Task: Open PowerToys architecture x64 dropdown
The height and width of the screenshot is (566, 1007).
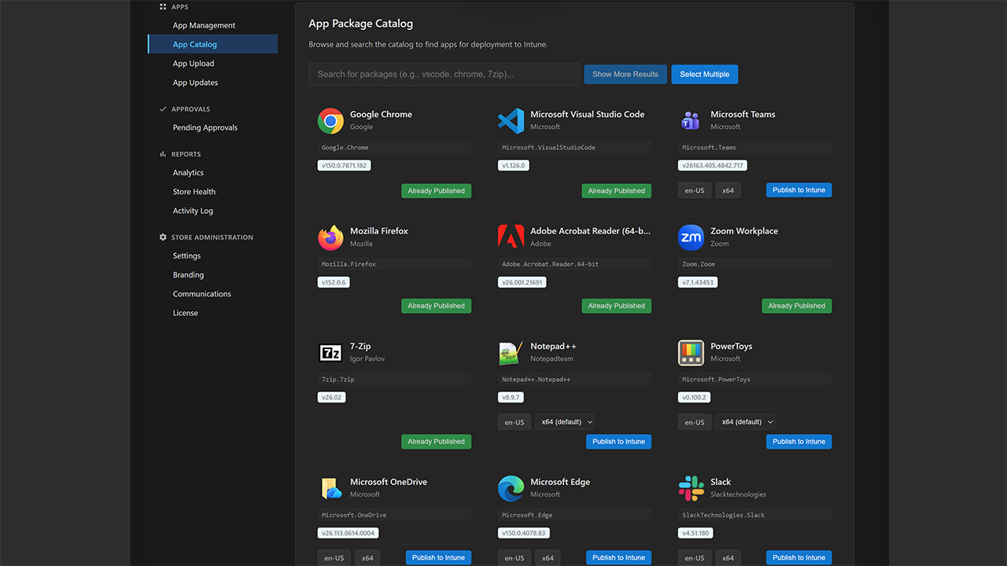Action: tap(745, 422)
